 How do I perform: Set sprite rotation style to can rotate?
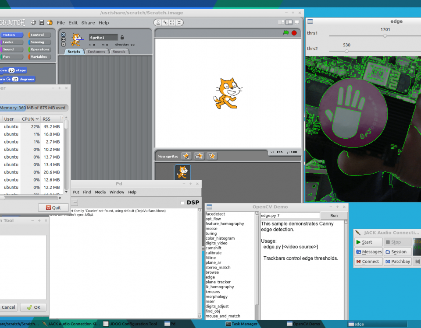[63, 35]
